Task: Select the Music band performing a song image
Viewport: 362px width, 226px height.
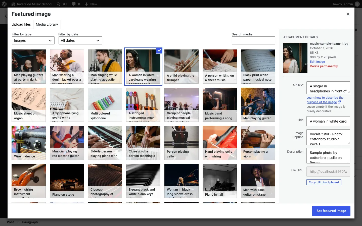Action: (220, 105)
